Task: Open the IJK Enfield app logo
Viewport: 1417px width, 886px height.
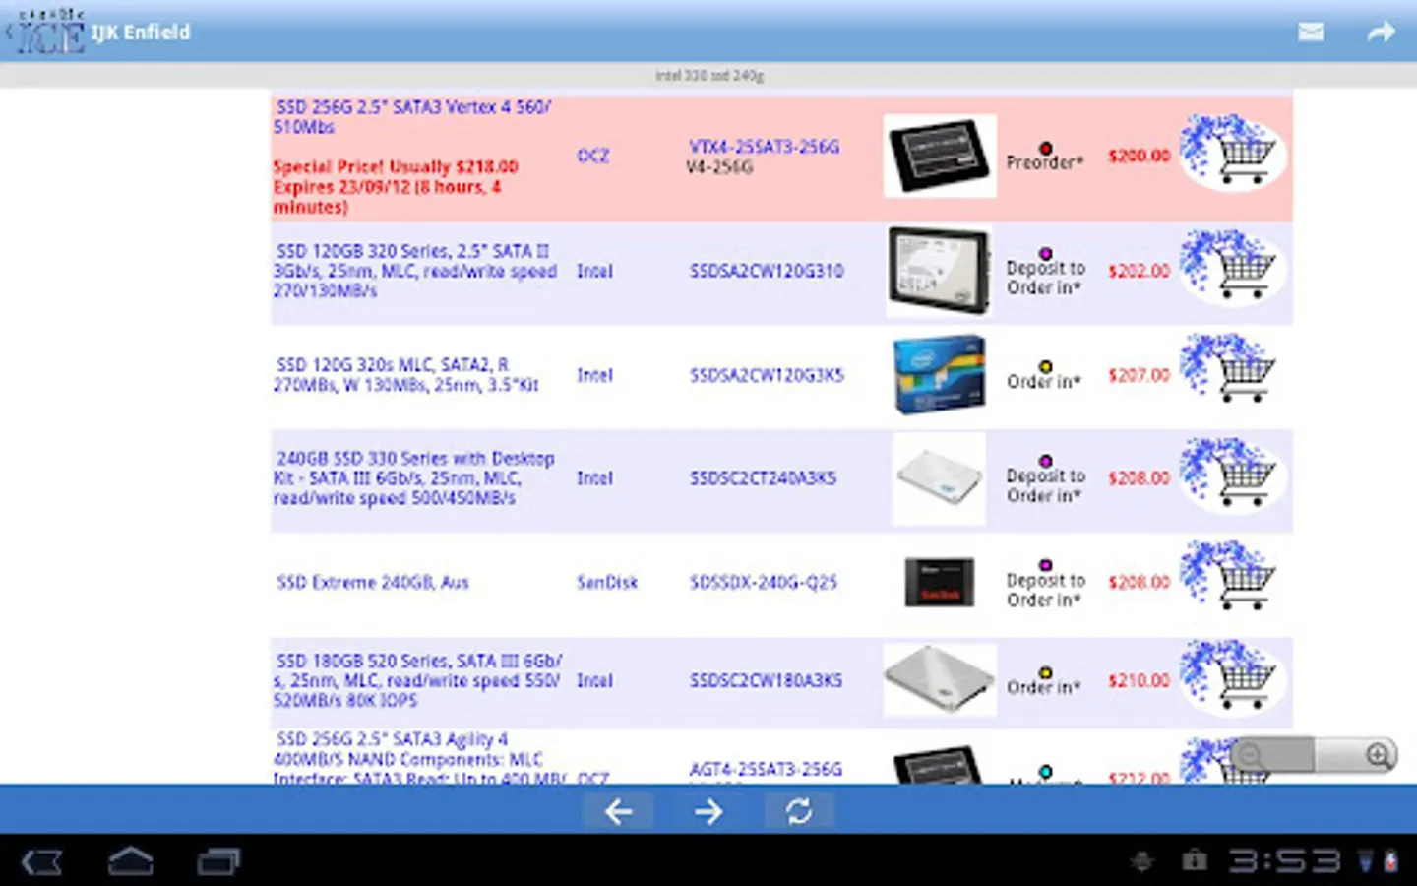Action: pos(49,32)
